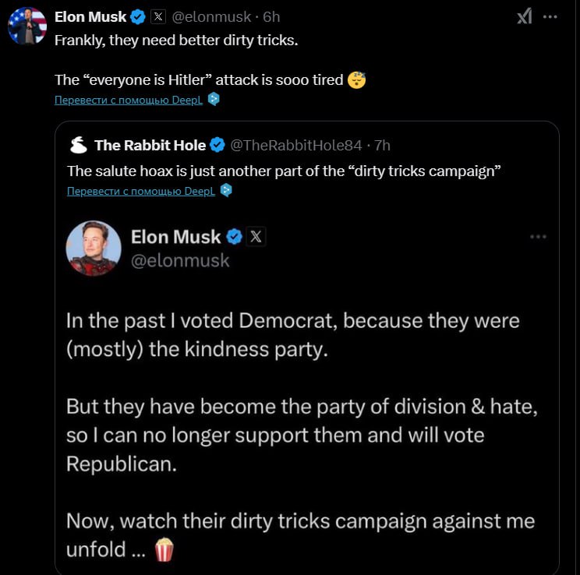Open the Grok icon in tweet header
This screenshot has width=580, height=575.
pos(525,16)
